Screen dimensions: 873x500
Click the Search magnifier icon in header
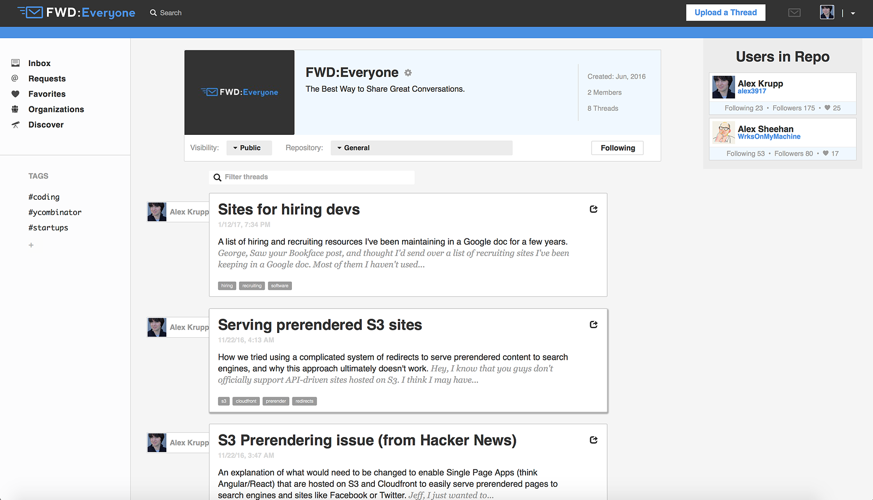coord(153,13)
